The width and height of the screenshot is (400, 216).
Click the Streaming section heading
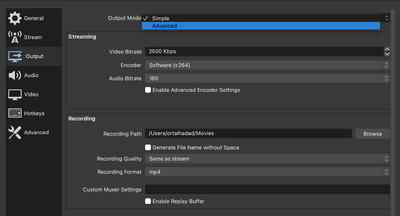82,36
